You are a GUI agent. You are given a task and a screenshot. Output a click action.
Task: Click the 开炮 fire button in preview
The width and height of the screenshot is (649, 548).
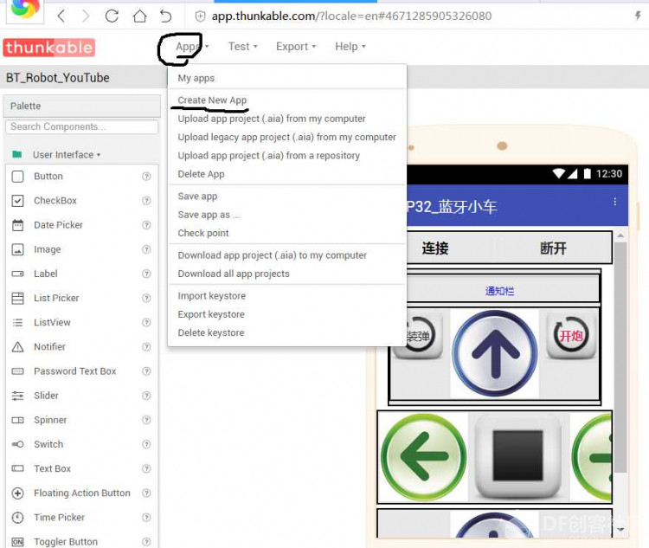point(571,334)
